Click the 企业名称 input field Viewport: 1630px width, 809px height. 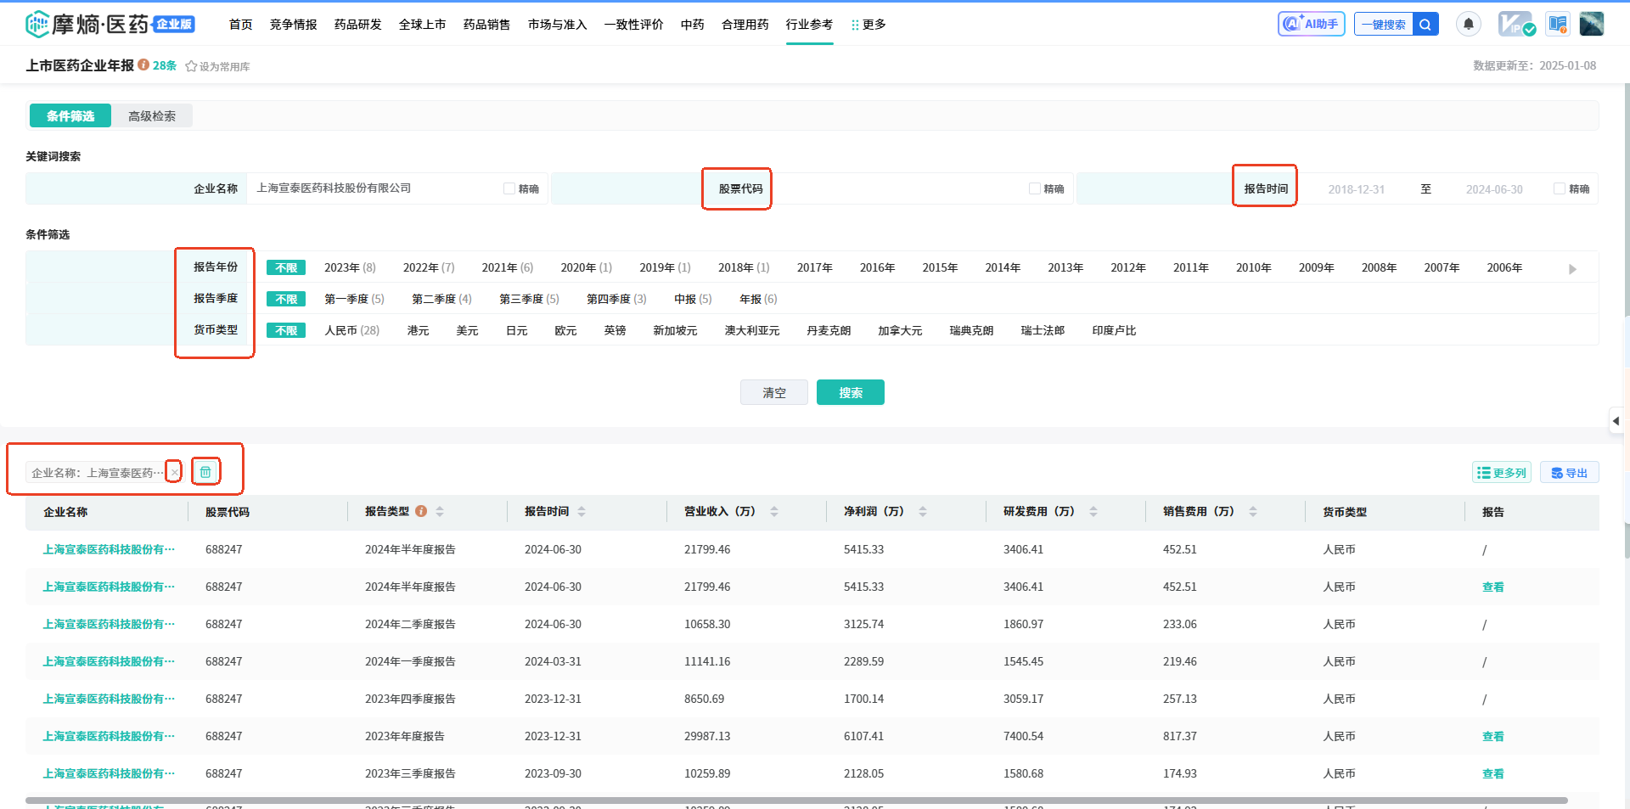point(374,188)
